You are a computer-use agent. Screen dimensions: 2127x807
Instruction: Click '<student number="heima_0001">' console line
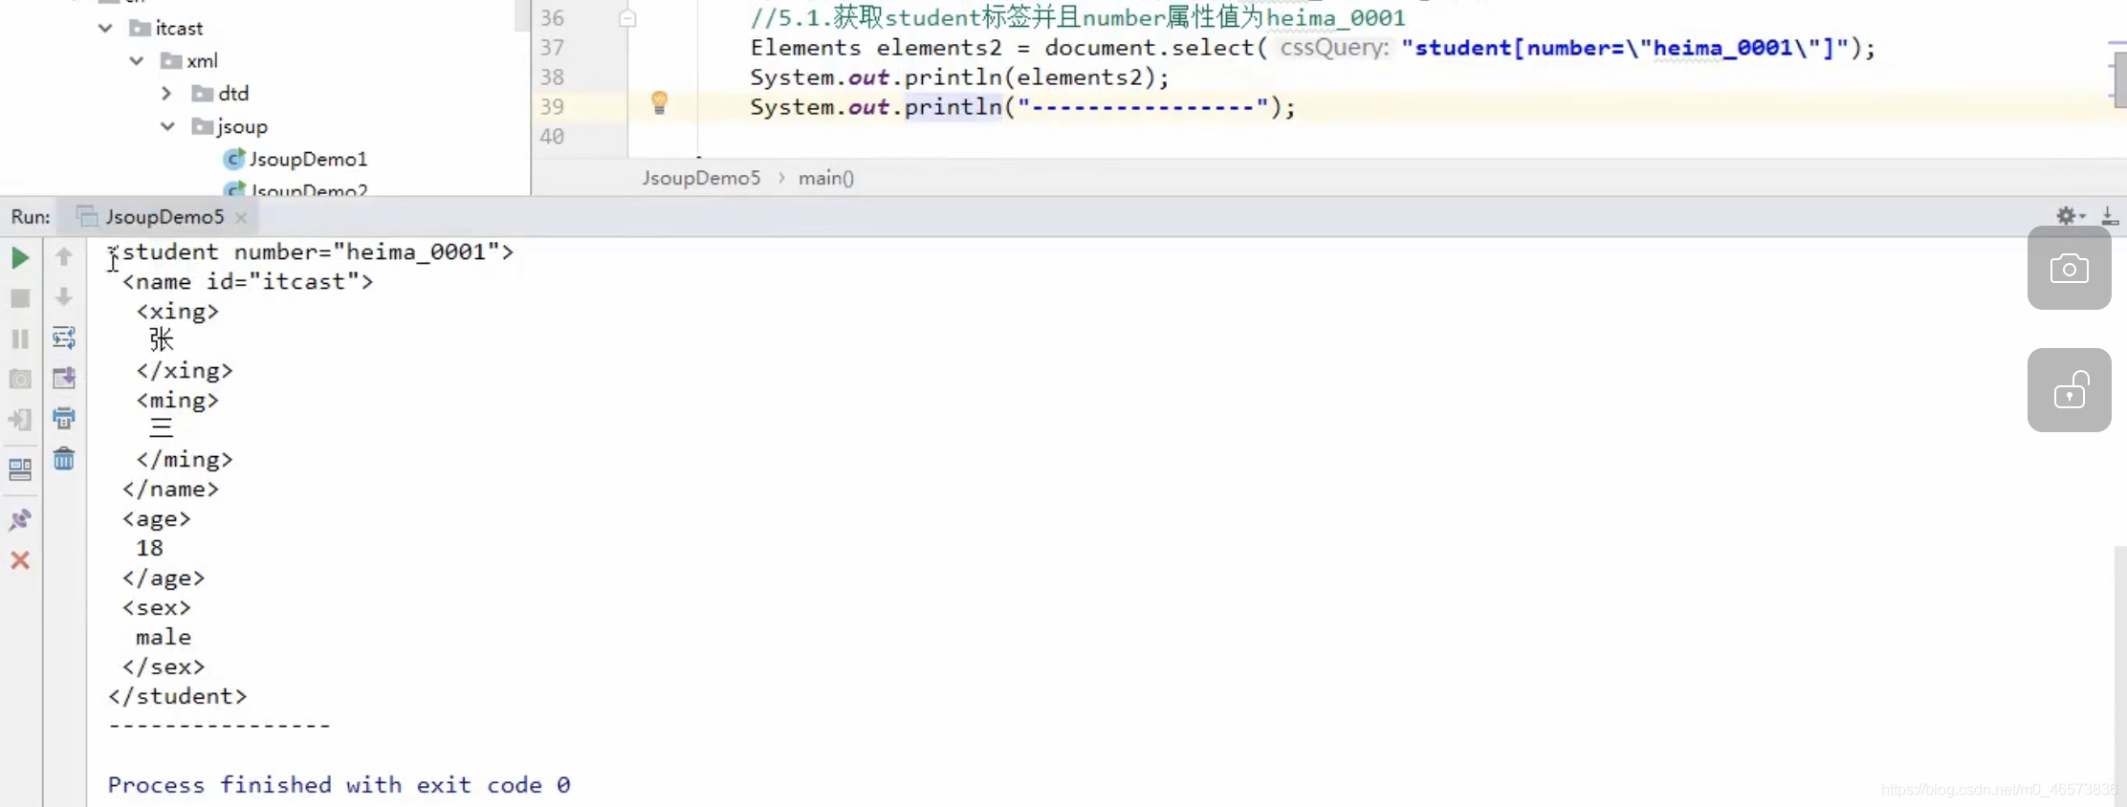(311, 251)
